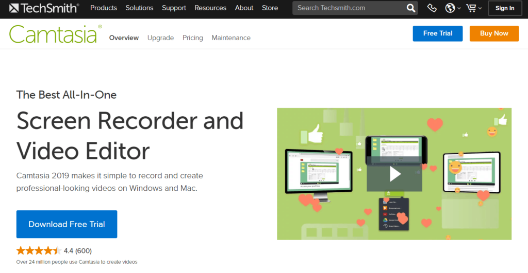Viewport: 528px width, 273px height.
Task: Open the Support menu
Action: point(174,8)
